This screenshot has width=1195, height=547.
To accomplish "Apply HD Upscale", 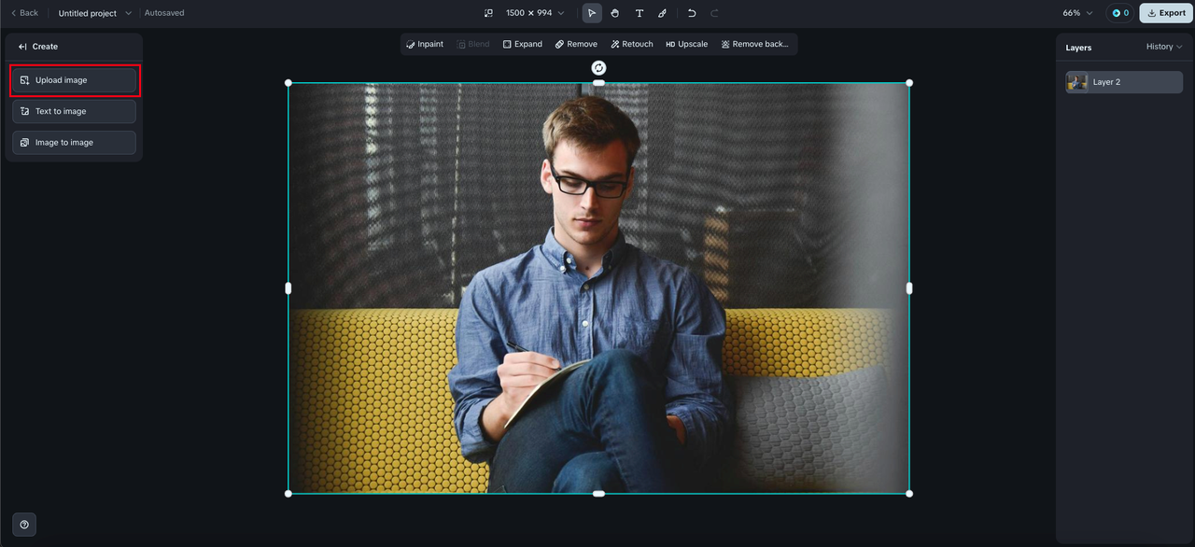I will 687,44.
